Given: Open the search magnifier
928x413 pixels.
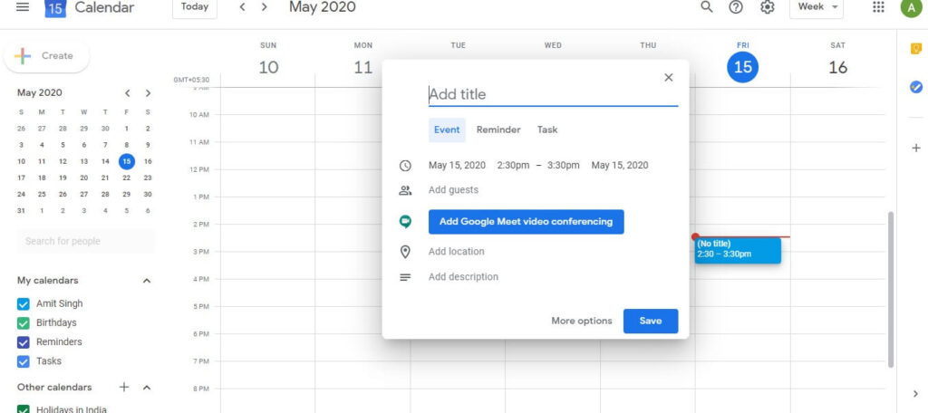Looking at the screenshot, I should click(706, 7).
